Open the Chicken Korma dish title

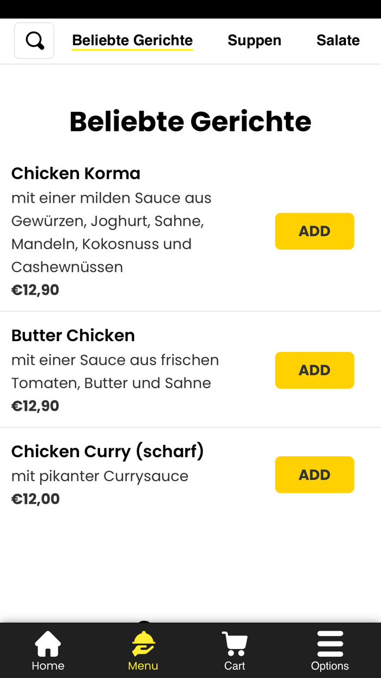76,173
